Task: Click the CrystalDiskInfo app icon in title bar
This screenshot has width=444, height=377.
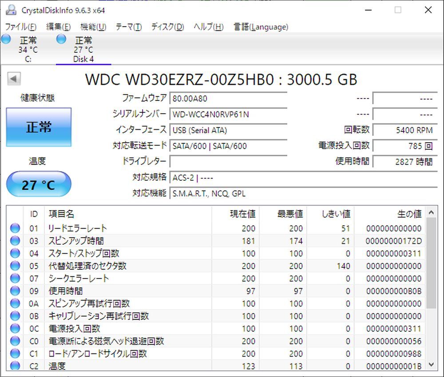Action: pos(11,10)
